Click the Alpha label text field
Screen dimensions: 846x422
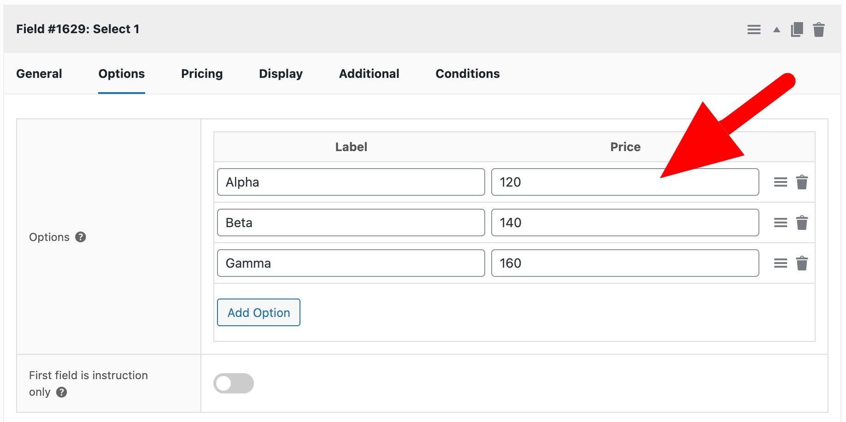351,182
